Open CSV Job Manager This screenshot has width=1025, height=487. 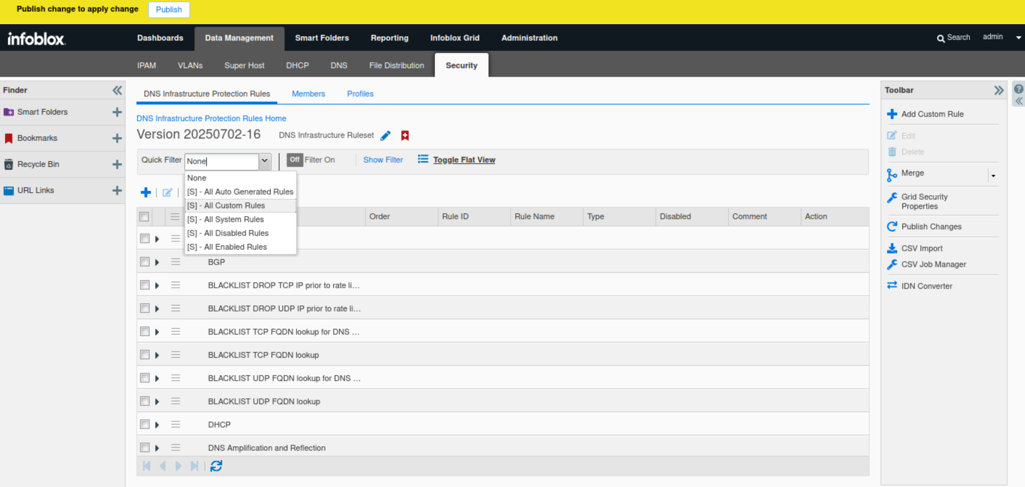coord(934,265)
